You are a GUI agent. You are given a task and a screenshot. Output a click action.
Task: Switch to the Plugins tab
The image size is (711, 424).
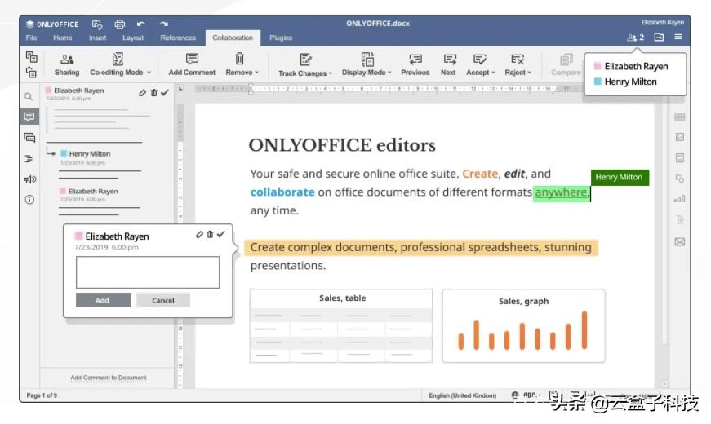click(281, 38)
